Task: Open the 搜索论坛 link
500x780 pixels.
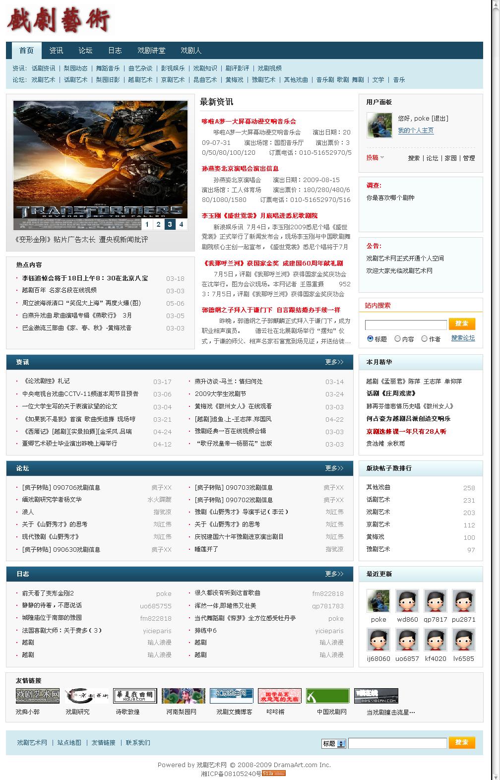Action: [463, 338]
